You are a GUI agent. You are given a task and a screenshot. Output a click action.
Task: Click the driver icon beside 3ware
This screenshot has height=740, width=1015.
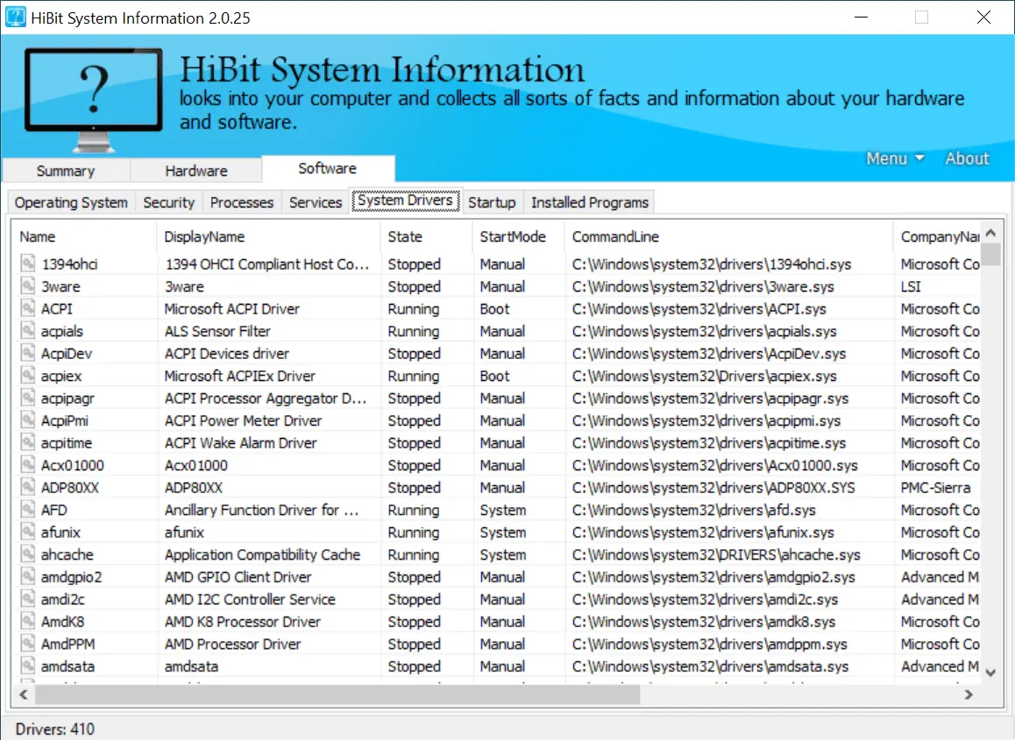tap(28, 285)
